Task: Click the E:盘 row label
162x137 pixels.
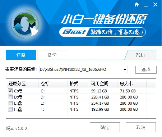Action: tap(18, 103)
